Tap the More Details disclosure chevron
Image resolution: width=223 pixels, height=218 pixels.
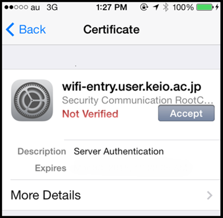click(210, 195)
